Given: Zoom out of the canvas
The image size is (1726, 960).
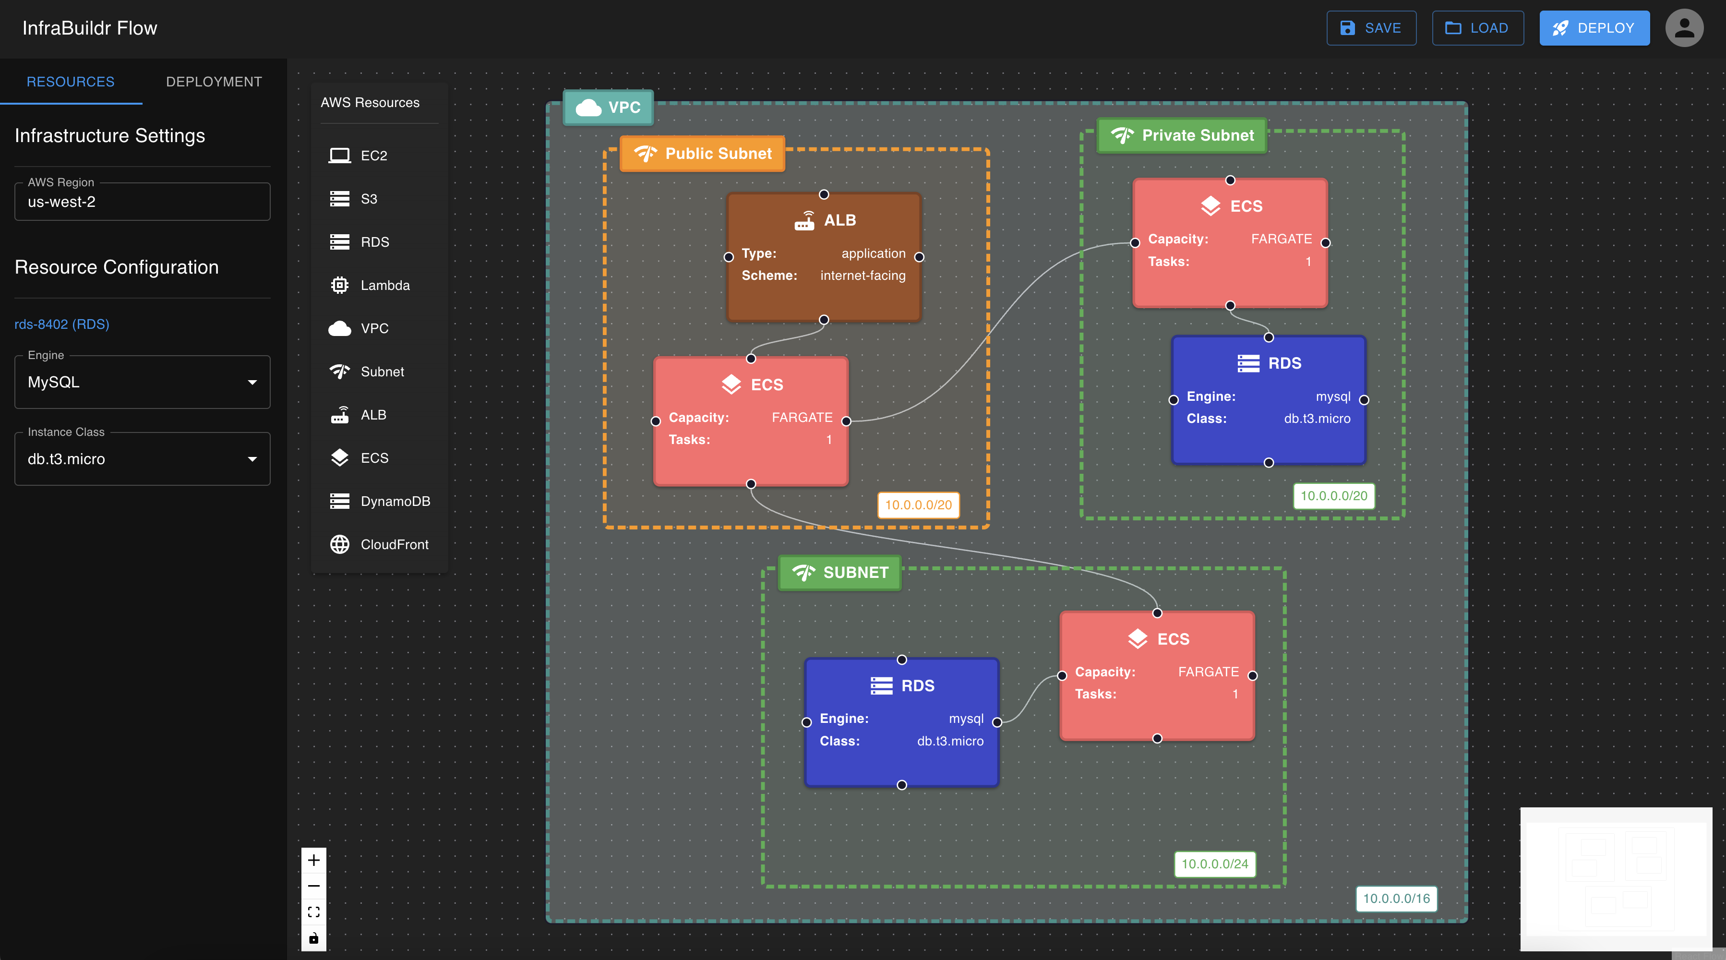Looking at the screenshot, I should (313, 886).
